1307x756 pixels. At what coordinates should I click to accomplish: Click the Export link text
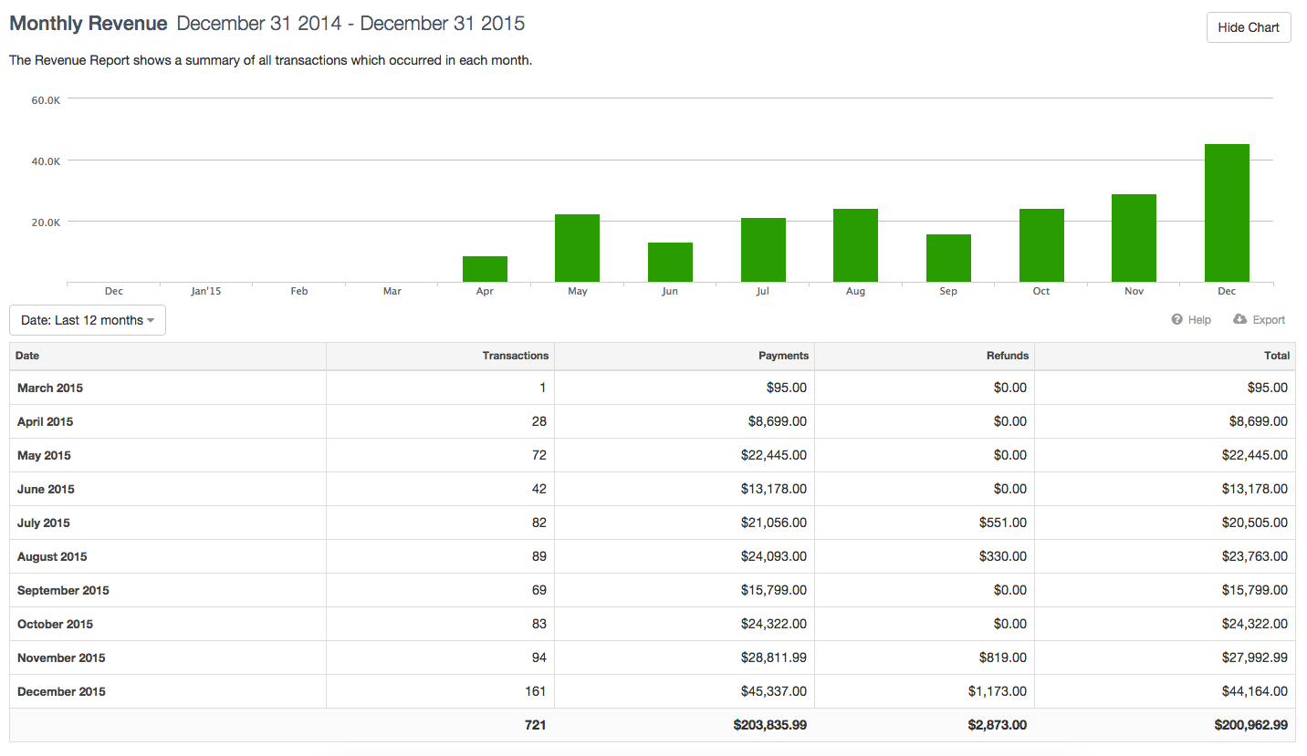click(x=1269, y=320)
